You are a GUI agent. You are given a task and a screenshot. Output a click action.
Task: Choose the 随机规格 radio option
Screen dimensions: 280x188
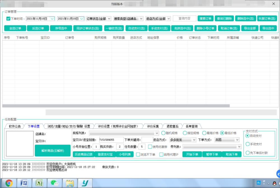[x=163, y=133]
